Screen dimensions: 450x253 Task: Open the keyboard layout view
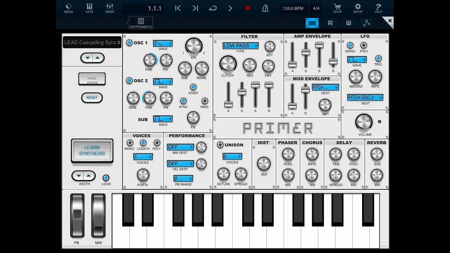tap(348, 23)
